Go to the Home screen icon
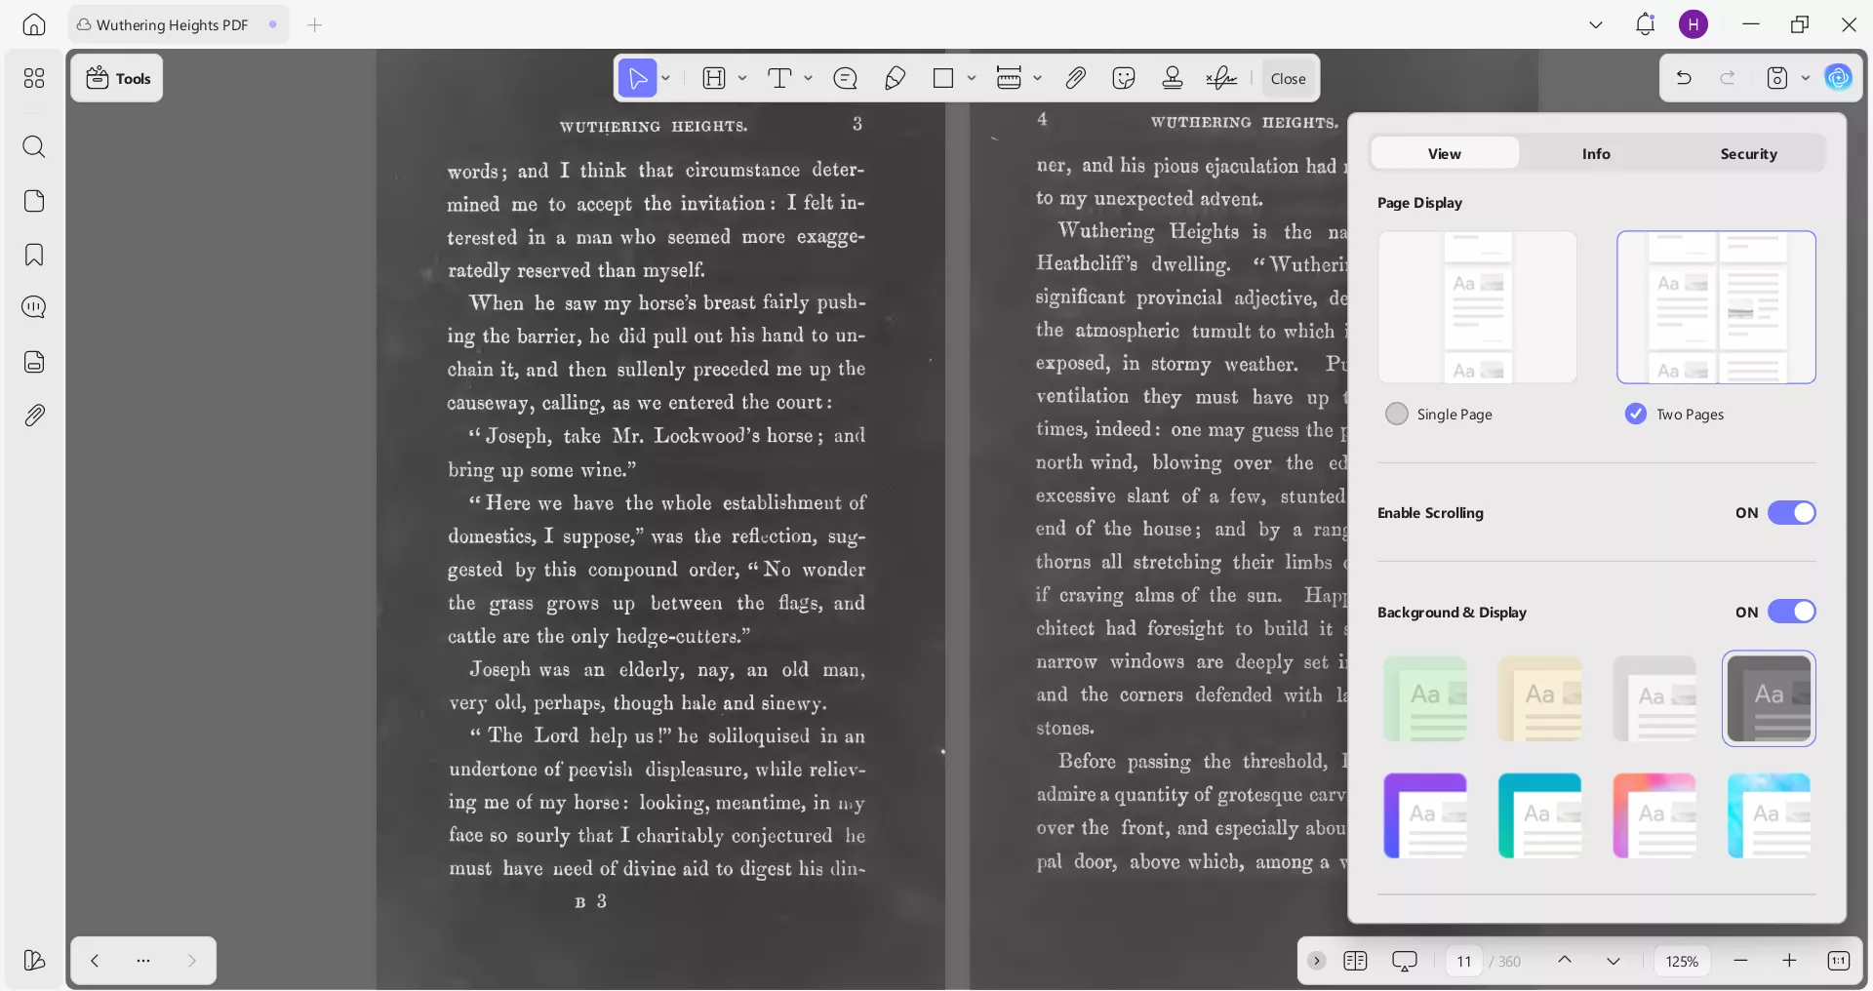 point(34,25)
